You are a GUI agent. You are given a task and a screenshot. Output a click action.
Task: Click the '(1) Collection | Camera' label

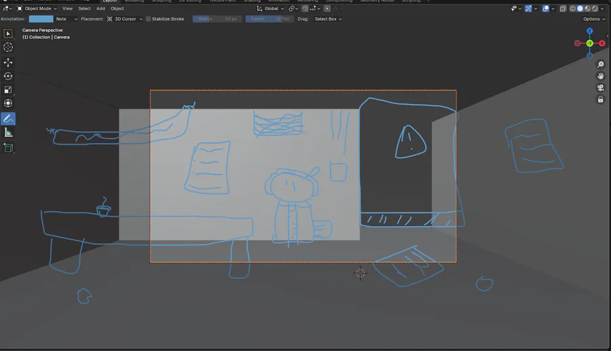(46, 37)
